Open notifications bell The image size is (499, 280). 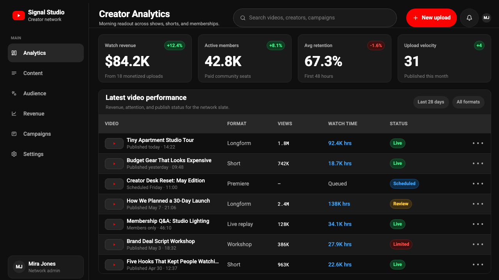(469, 18)
